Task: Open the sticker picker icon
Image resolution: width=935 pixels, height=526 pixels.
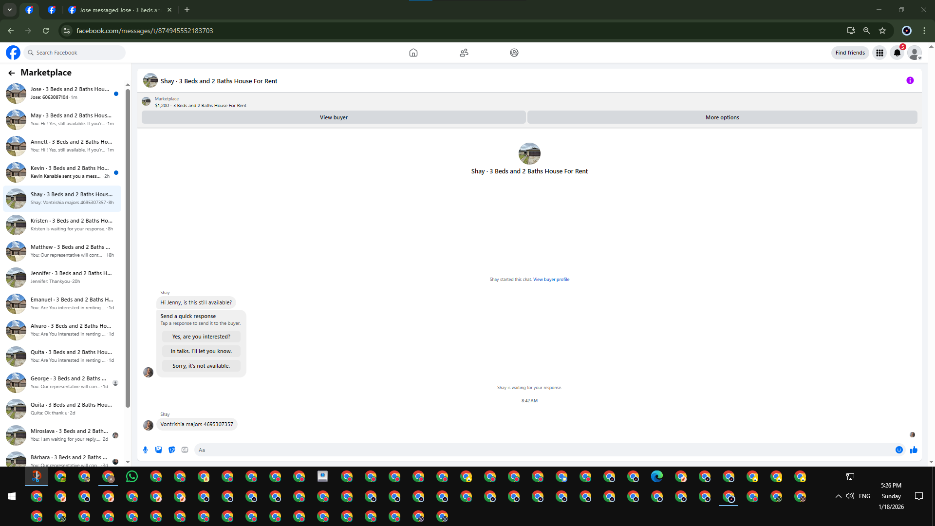Action: coord(171,450)
